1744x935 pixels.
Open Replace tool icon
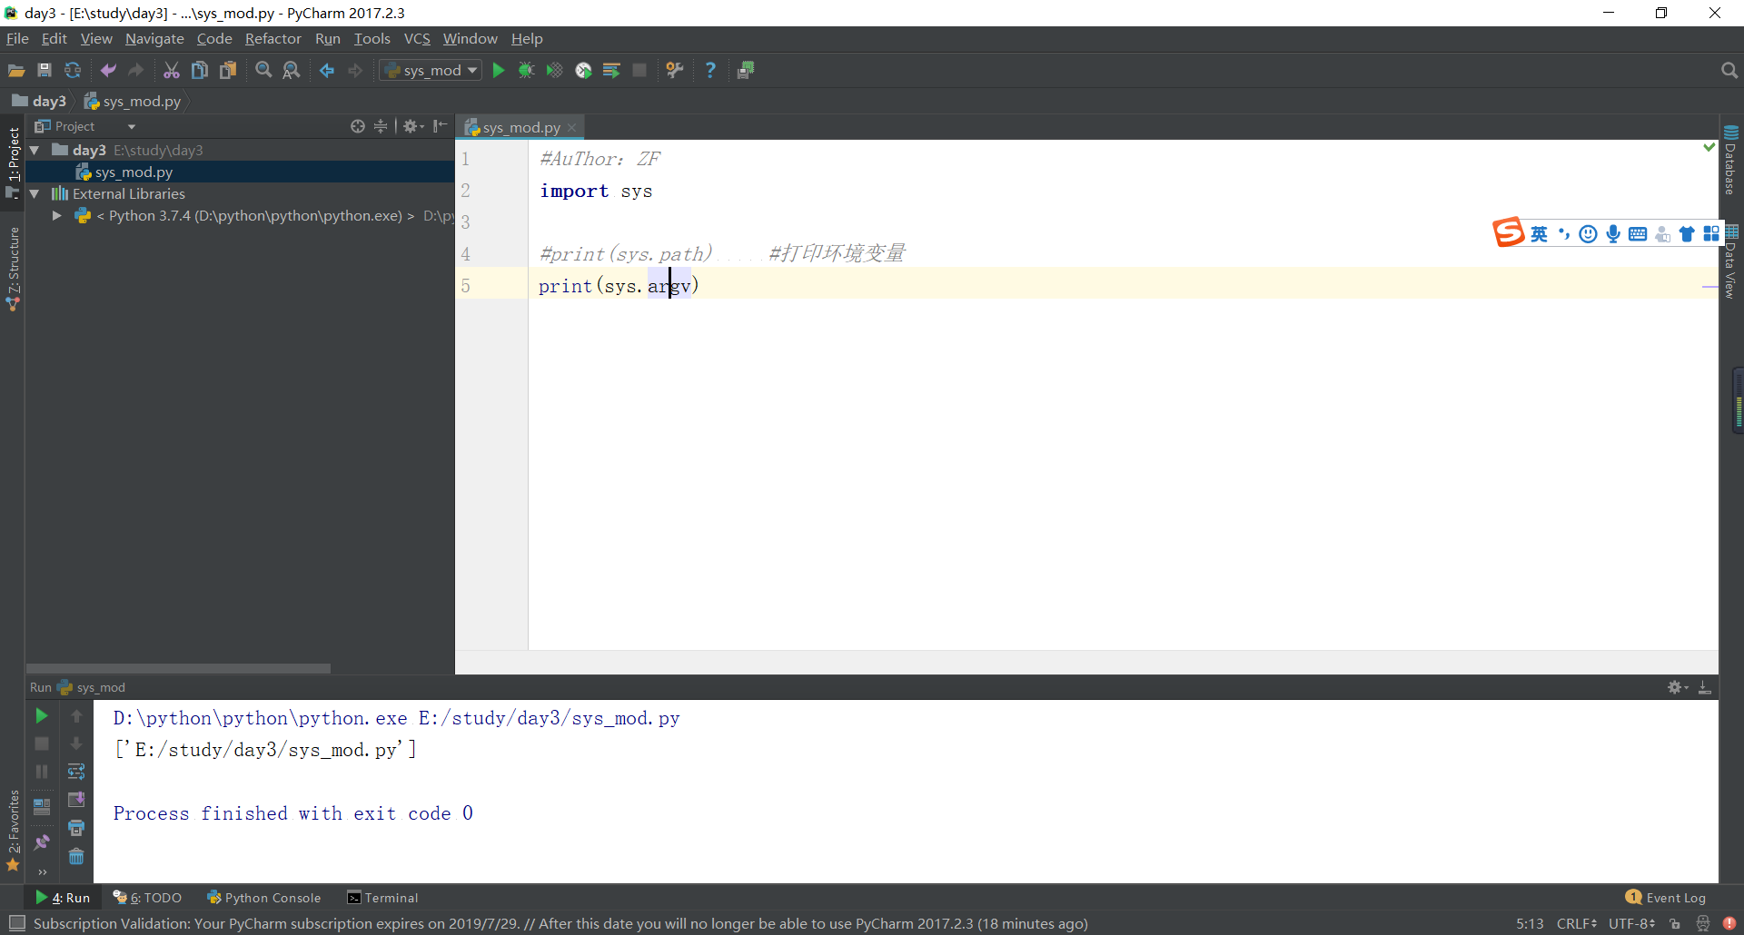[292, 70]
